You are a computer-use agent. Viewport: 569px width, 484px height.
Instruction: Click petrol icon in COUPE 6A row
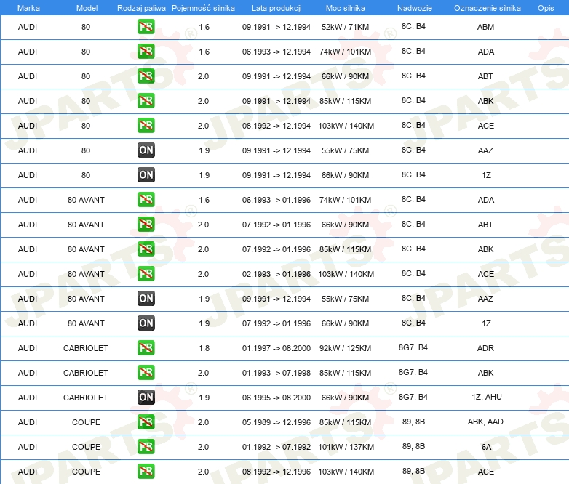pos(146,447)
